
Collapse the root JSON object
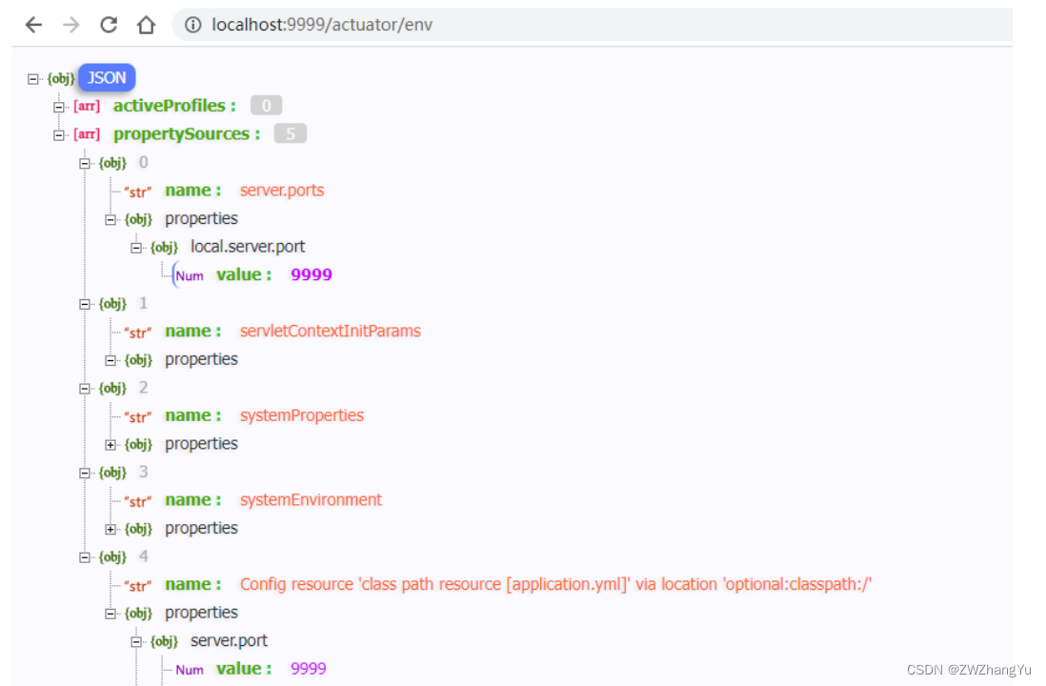pyautogui.click(x=32, y=78)
